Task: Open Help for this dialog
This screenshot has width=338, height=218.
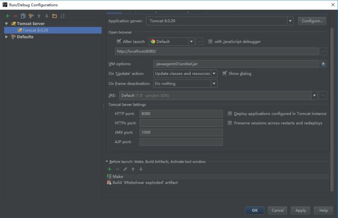Action: click(323, 210)
